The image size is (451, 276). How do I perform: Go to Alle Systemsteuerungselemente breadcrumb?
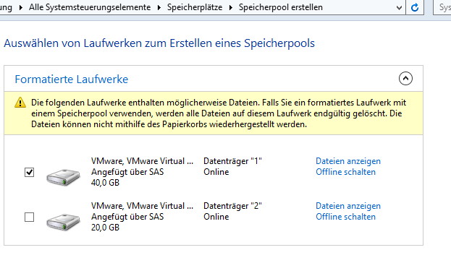pyautogui.click(x=90, y=7)
